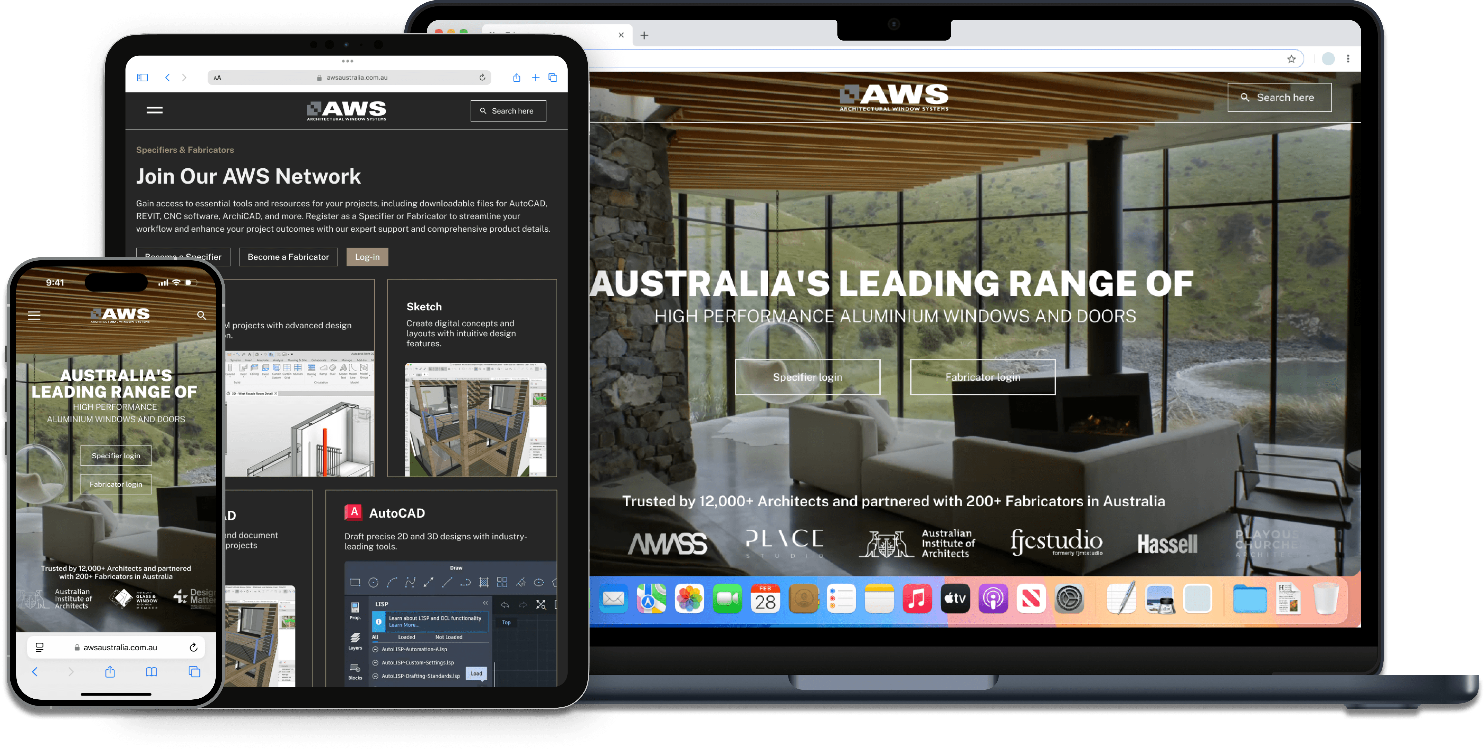The width and height of the screenshot is (1484, 751).
Task: Reload the page in iPad Safari
Action: point(482,77)
